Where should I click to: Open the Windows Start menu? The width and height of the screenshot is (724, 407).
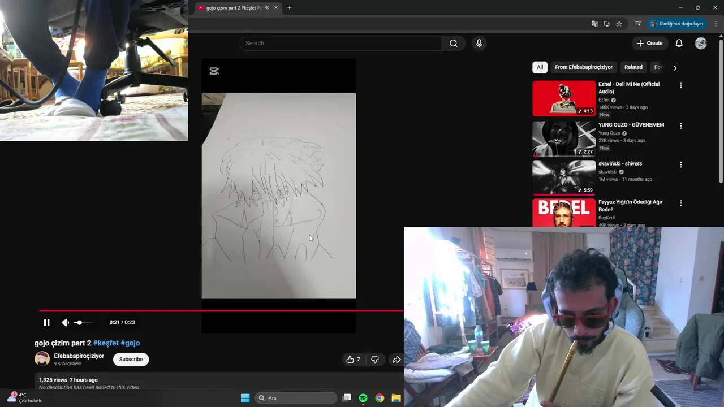tap(245, 398)
